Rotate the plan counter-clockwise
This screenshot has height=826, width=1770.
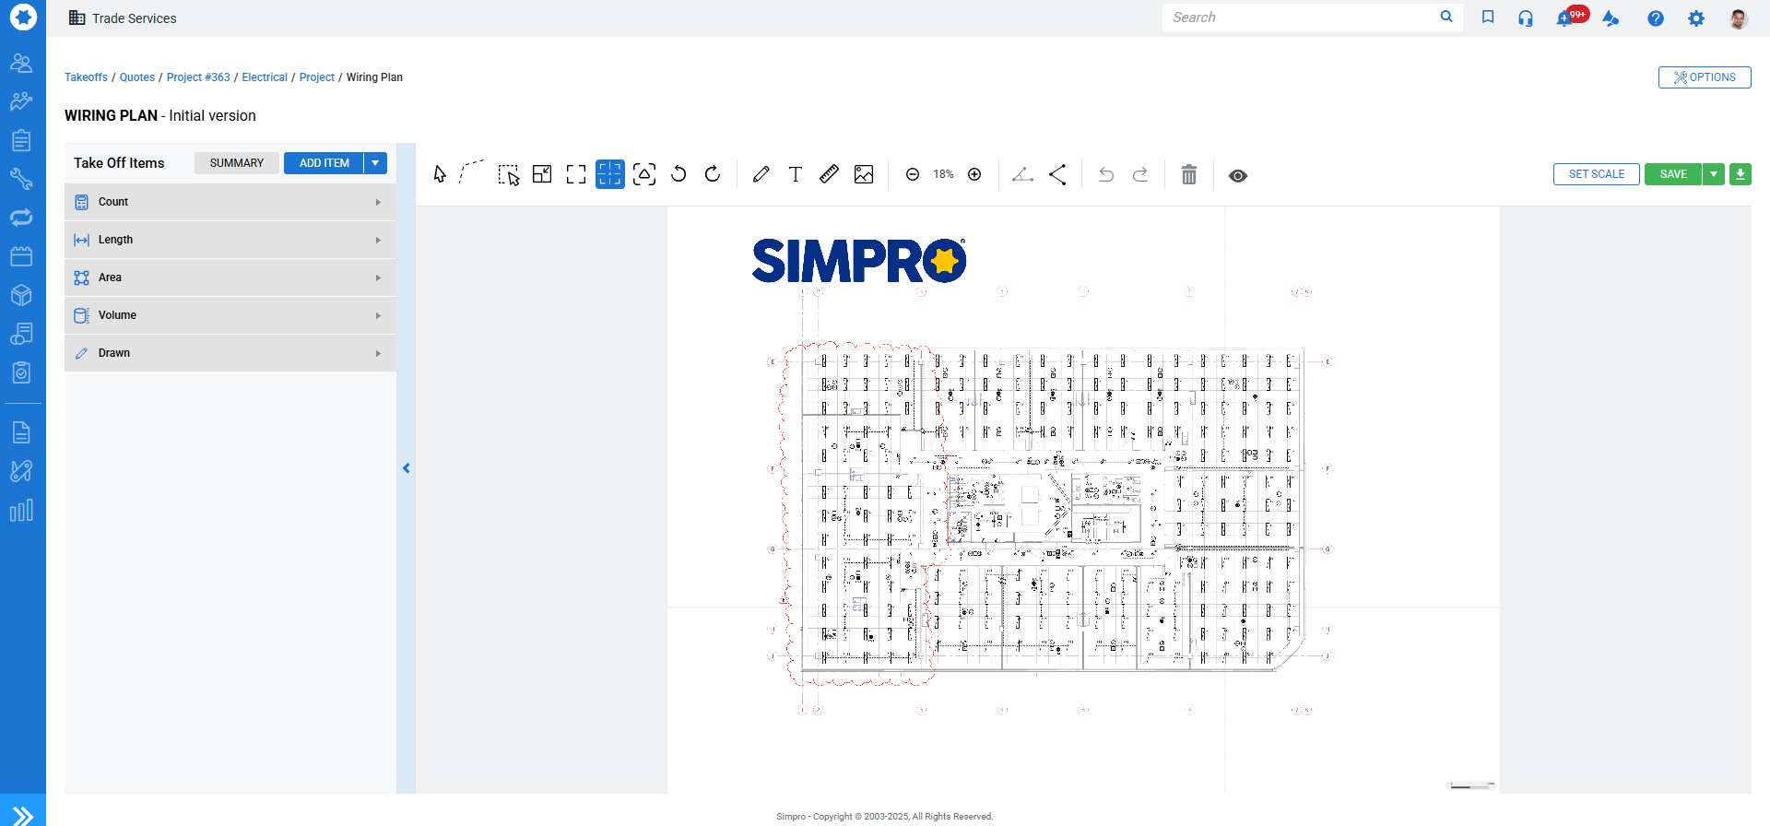[x=678, y=174]
